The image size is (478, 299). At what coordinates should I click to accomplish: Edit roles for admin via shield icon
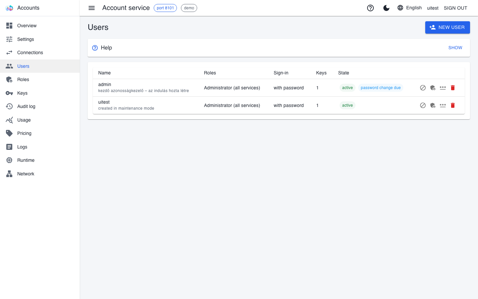433,88
